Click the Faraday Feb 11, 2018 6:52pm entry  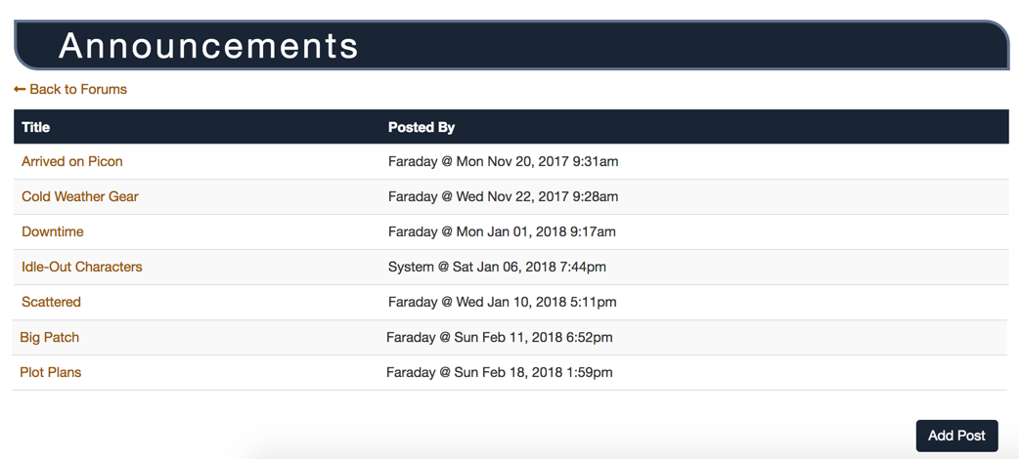click(x=499, y=338)
